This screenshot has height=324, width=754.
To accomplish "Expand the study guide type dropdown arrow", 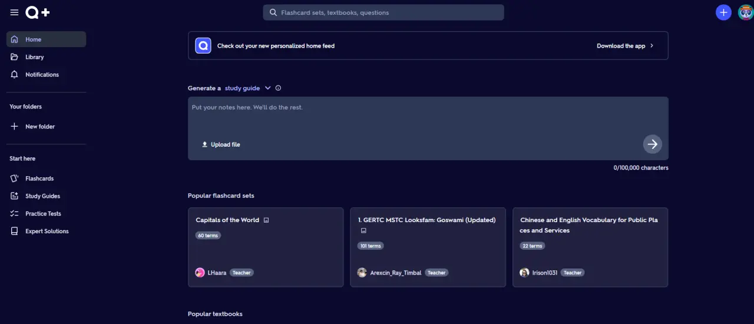I will tap(267, 88).
